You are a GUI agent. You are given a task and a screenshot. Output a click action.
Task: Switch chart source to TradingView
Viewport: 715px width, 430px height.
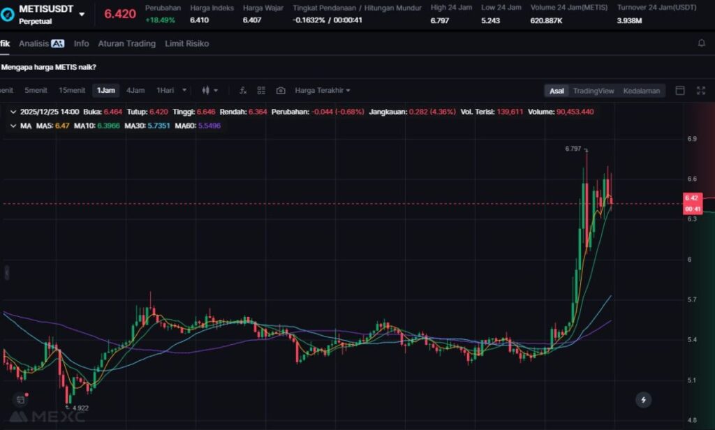point(593,91)
